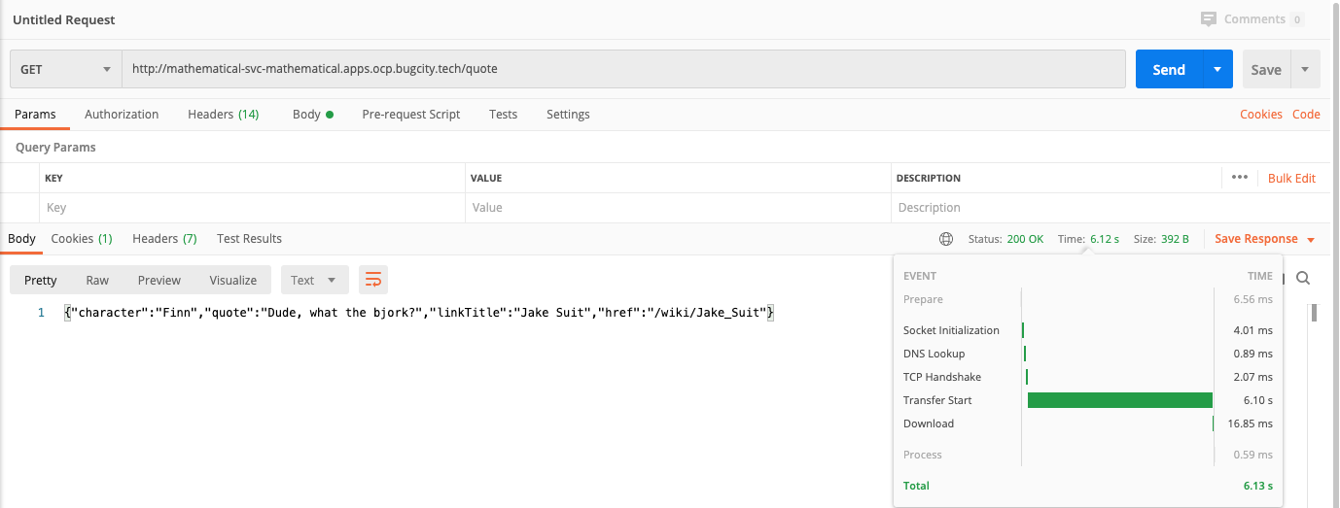Switch to the Test Results tab
Image resolution: width=1340 pixels, height=508 pixels.
point(249,239)
